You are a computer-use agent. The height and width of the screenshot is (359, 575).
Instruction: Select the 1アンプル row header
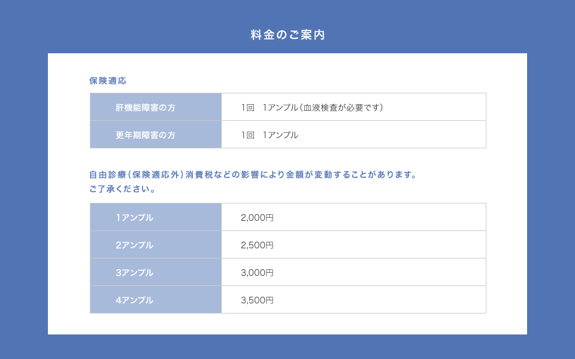(135, 218)
